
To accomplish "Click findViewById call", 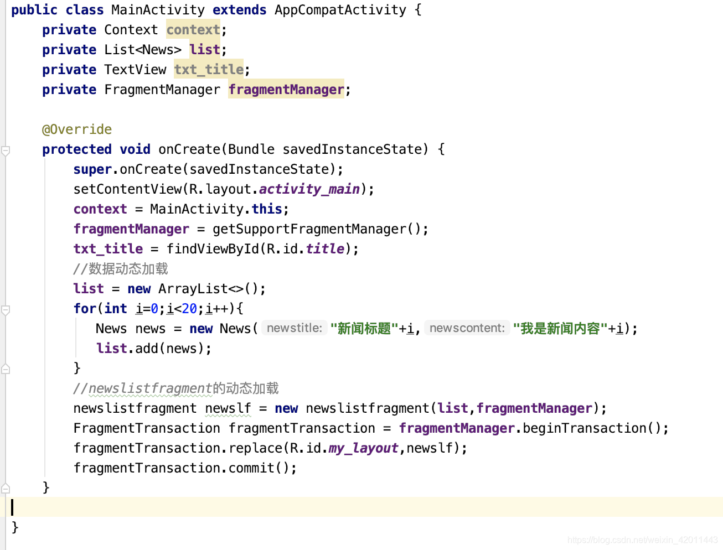I will [213, 249].
